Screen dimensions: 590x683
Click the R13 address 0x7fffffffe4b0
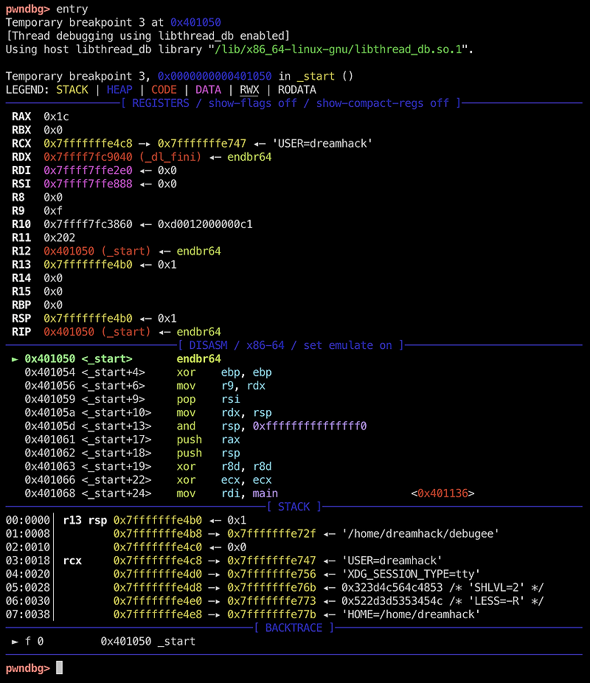(88, 265)
